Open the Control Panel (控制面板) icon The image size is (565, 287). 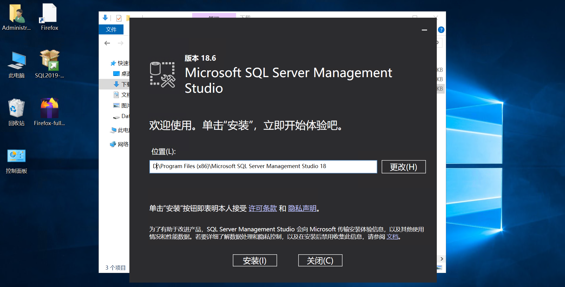point(17,161)
